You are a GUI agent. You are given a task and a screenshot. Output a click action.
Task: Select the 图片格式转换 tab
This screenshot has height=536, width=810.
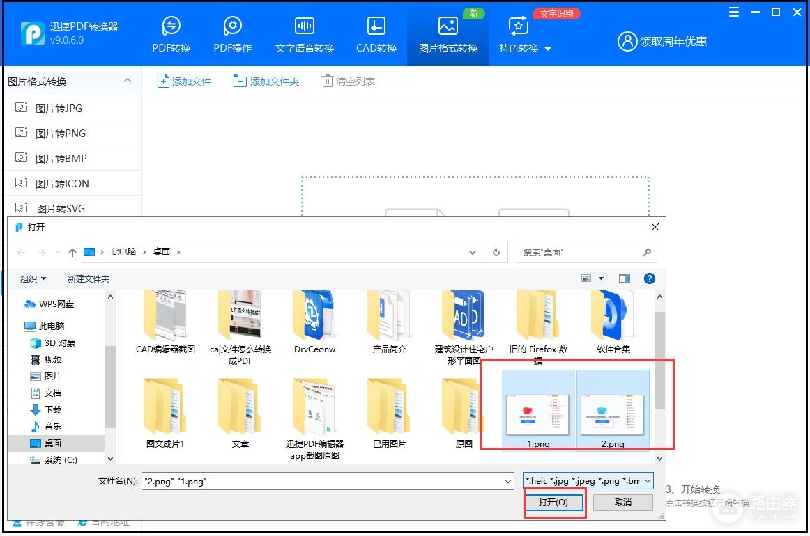[448, 35]
